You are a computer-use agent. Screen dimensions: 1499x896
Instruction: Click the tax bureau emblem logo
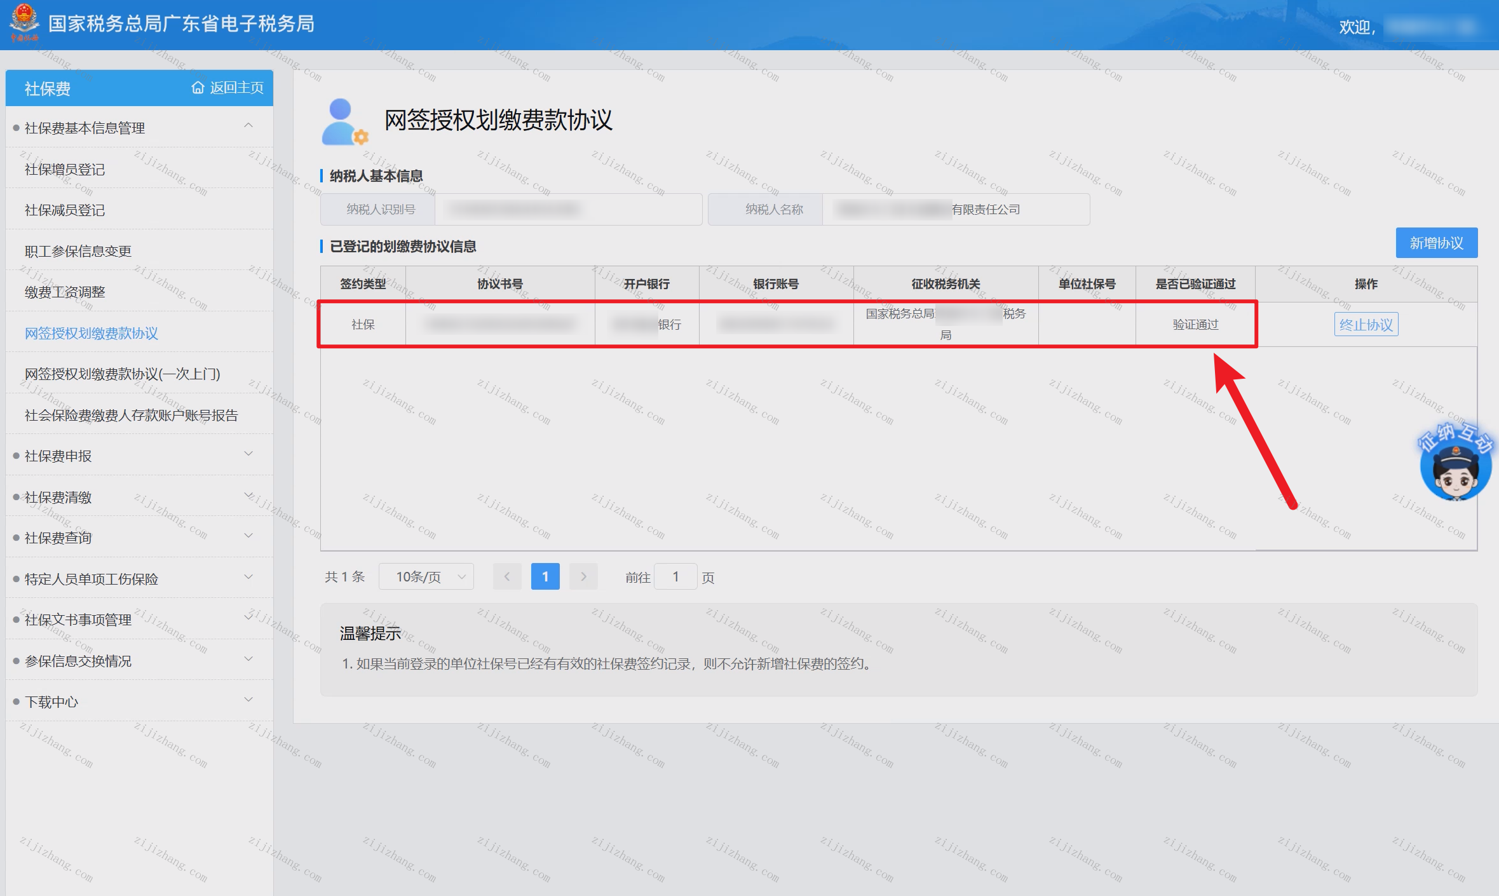(24, 22)
